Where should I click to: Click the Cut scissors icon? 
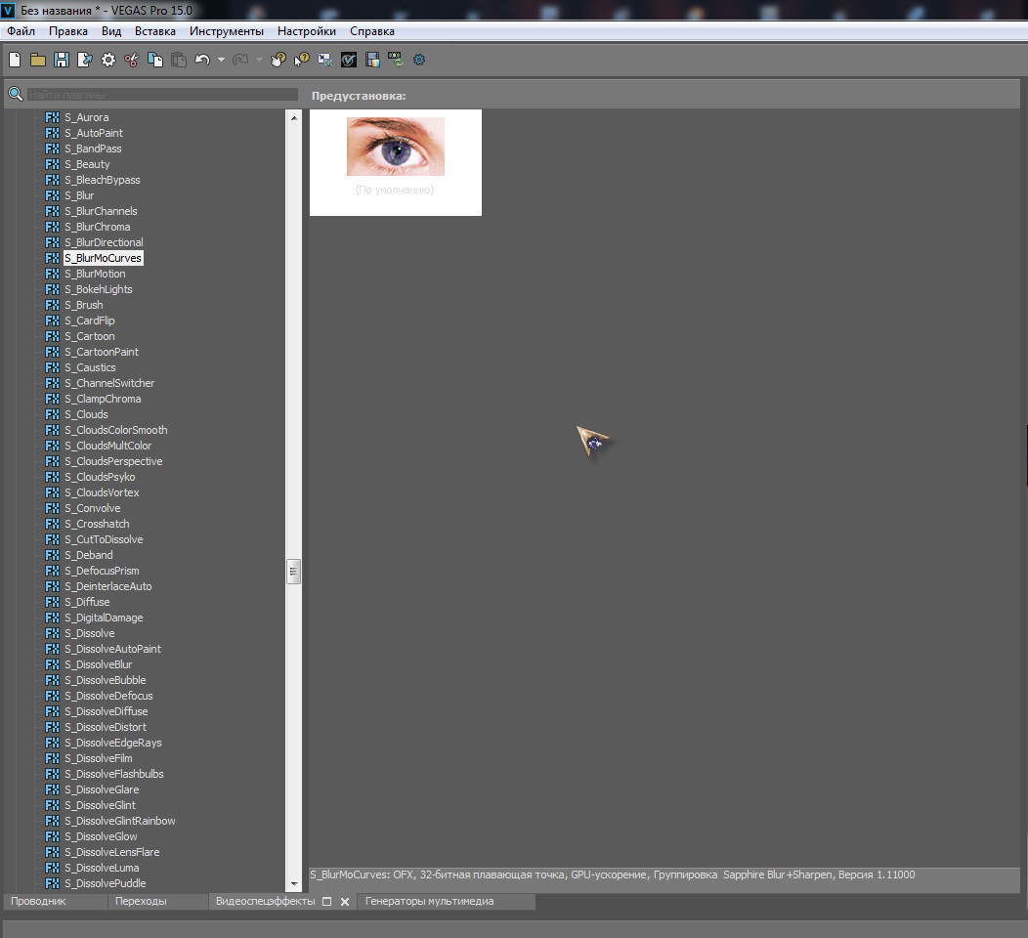coord(131,60)
